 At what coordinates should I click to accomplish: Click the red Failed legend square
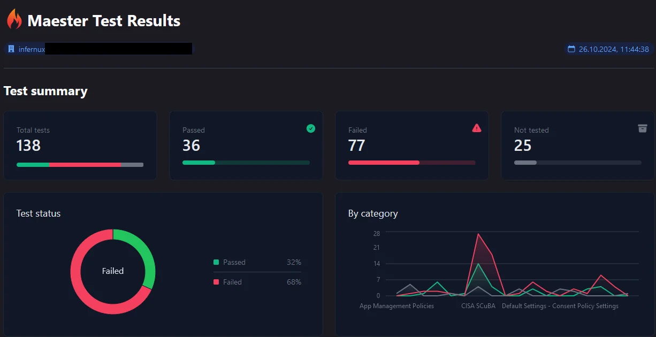tap(216, 282)
